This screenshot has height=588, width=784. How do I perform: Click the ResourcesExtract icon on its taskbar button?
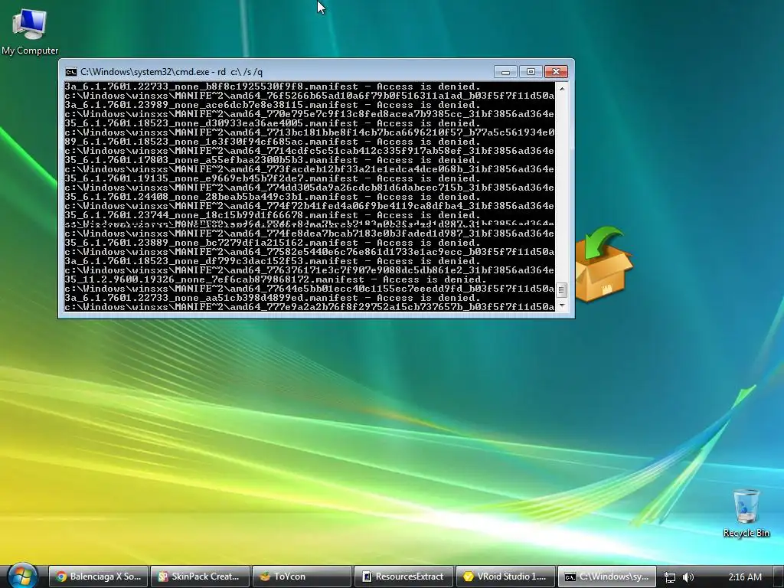click(x=367, y=577)
